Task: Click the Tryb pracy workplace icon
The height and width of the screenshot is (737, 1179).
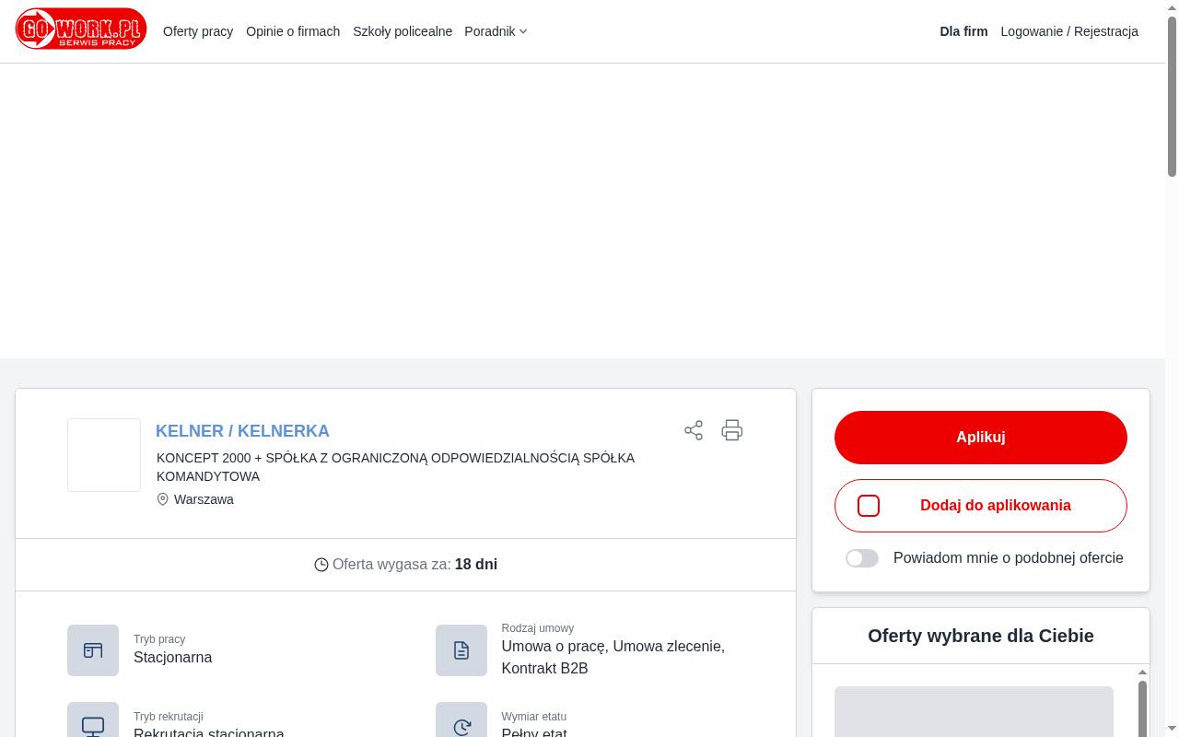Action: (93, 650)
